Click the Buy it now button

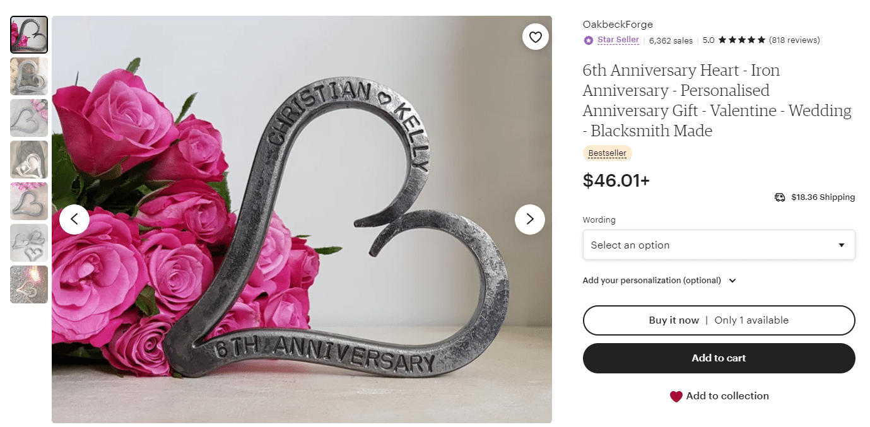(719, 320)
